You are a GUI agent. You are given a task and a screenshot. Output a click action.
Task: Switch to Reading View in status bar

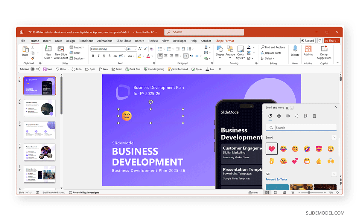pos(284,192)
